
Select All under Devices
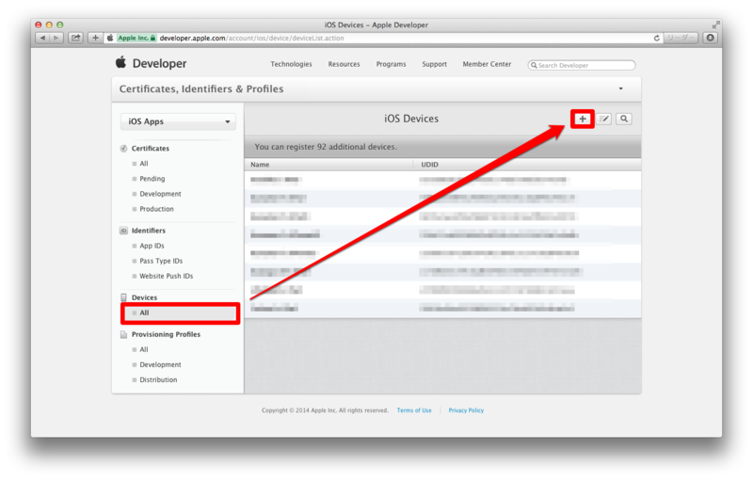[x=180, y=313]
